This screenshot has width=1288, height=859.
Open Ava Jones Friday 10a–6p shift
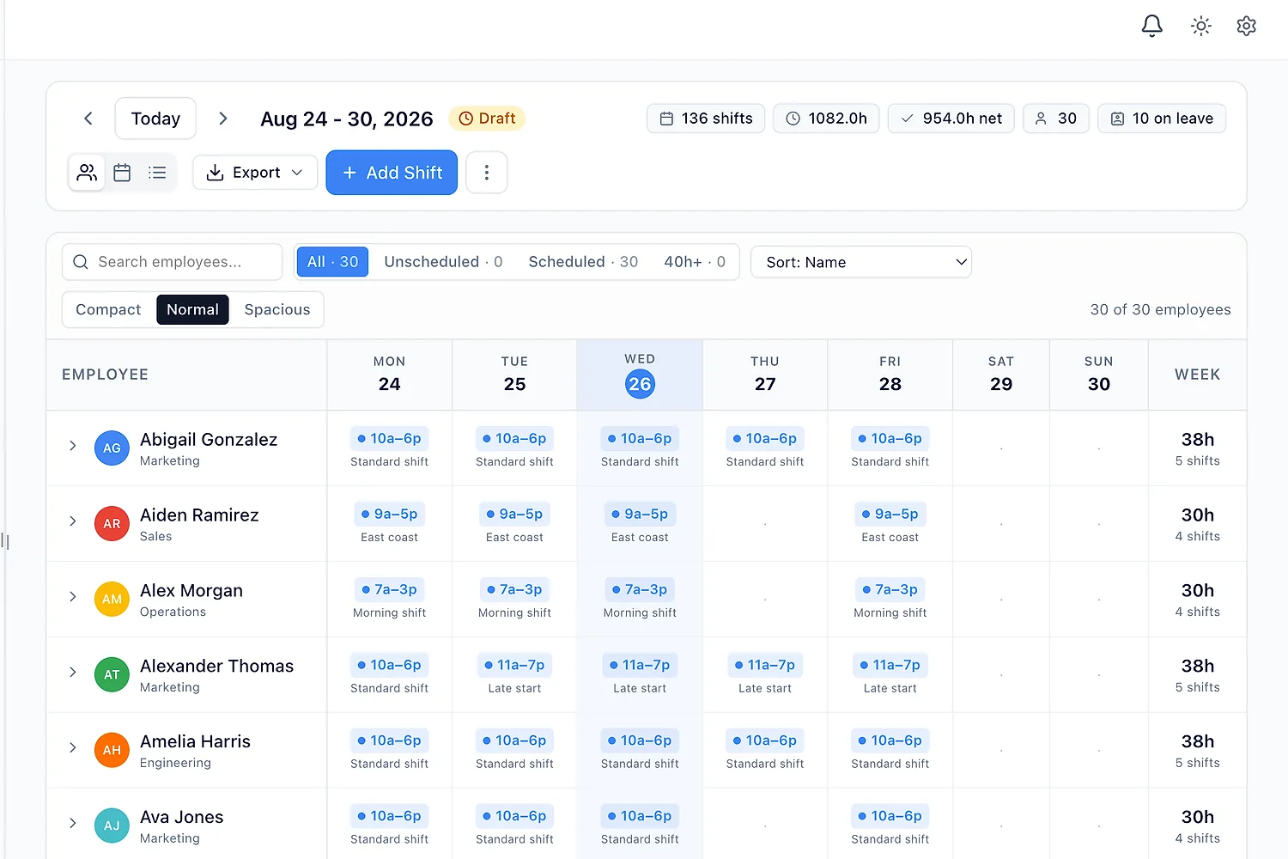pyautogui.click(x=890, y=817)
